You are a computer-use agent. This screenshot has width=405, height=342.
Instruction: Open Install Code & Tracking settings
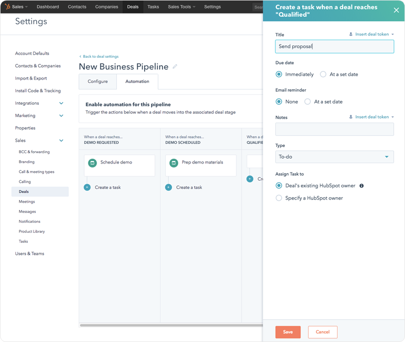[x=38, y=90]
